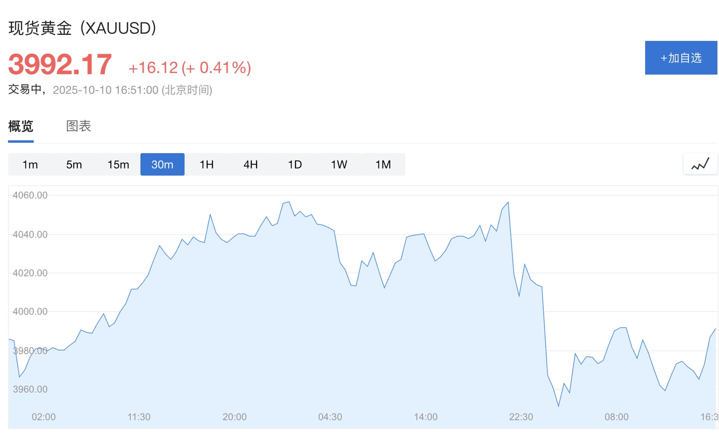
Task: Click the 3992.17 price figure
Action: pyautogui.click(x=60, y=65)
